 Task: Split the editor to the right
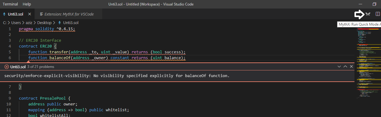point(378,14)
